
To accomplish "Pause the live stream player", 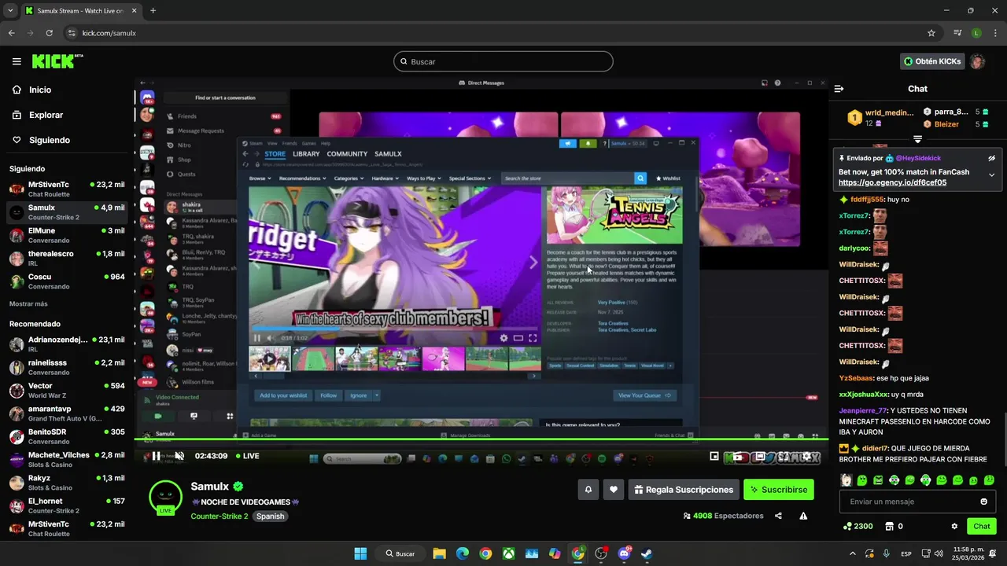I will click(156, 456).
